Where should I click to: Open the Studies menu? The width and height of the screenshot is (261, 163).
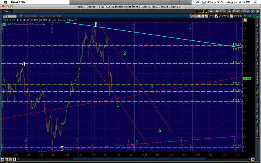[236, 16]
